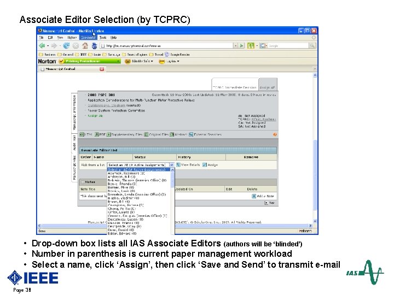
Task: Open the Manuscript Files side tab
Action: (74, 168)
